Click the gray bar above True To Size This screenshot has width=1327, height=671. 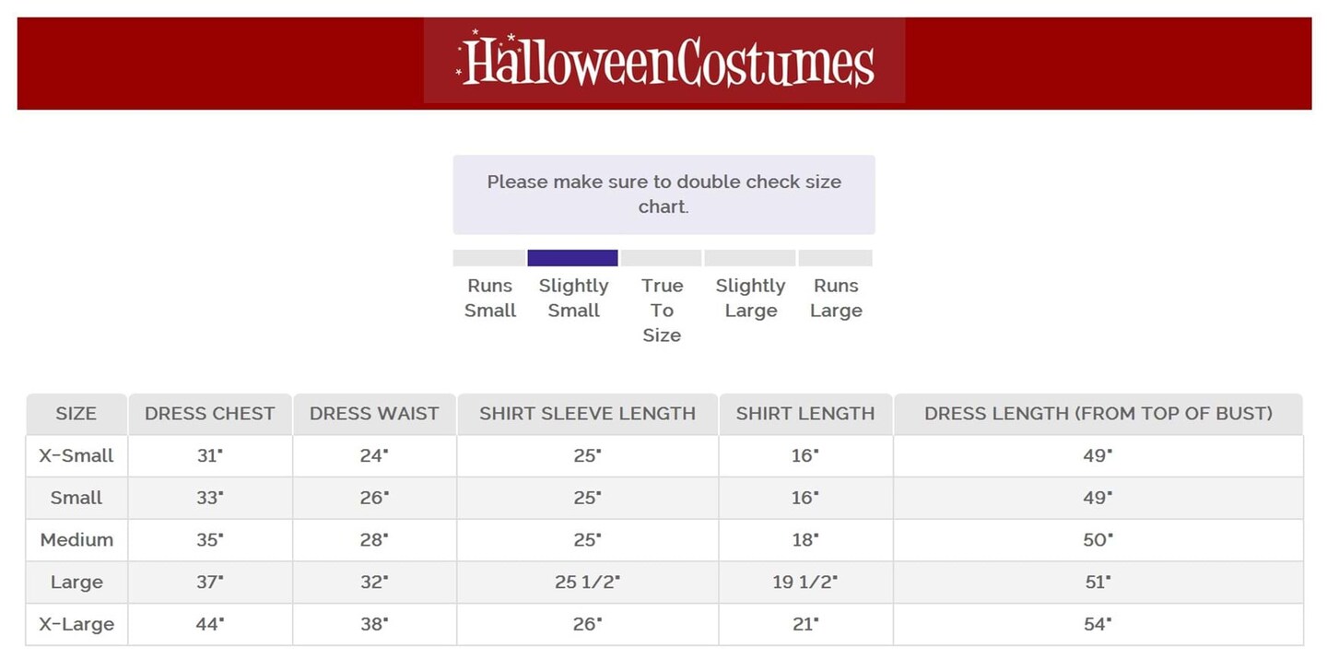tap(661, 258)
